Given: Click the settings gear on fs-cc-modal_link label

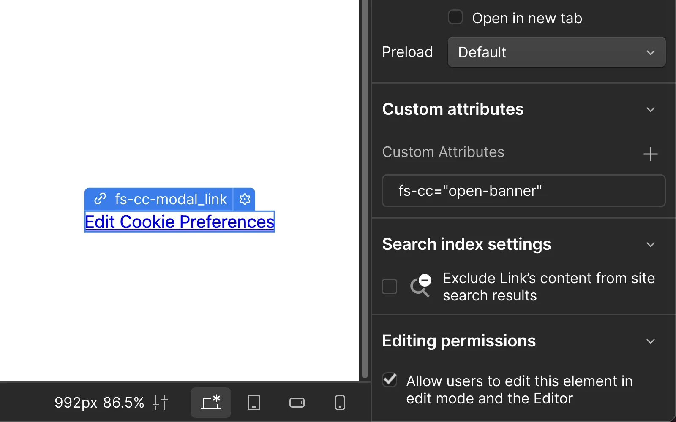Looking at the screenshot, I should (x=245, y=199).
